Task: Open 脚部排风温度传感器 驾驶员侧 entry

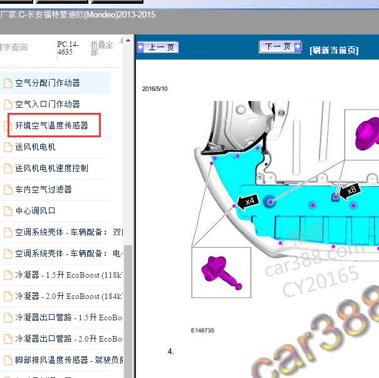Action: click(69, 360)
